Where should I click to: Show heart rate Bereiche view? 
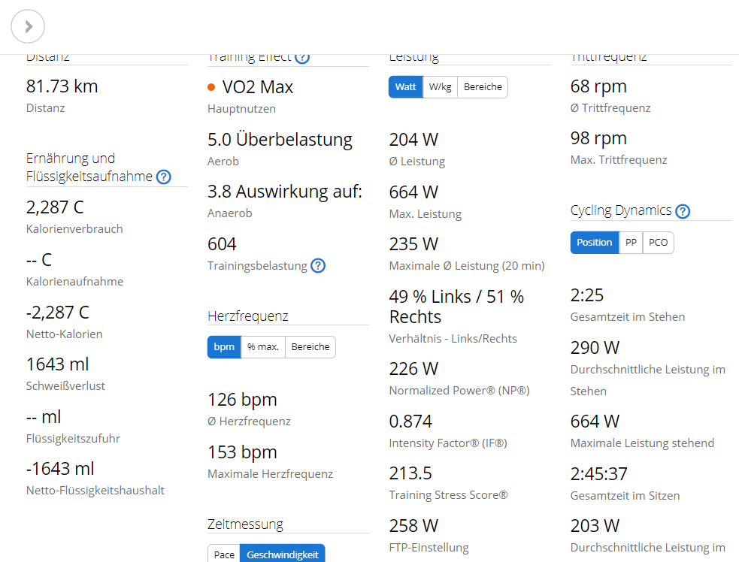pos(310,347)
